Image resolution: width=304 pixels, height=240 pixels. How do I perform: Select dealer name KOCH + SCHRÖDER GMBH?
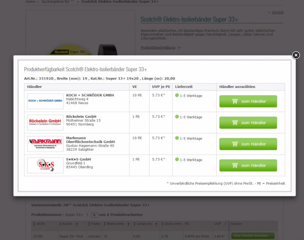point(90,95)
